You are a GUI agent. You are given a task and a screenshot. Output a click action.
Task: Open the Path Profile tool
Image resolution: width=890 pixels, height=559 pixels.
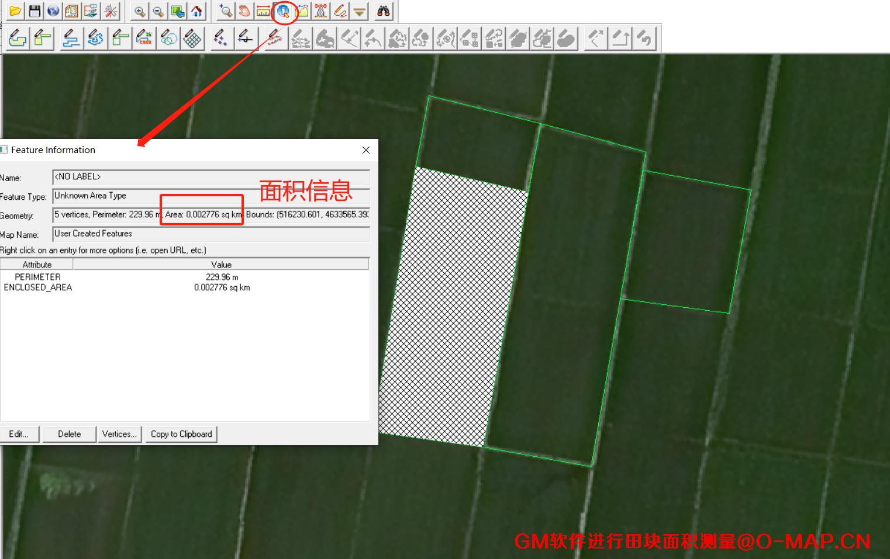tap(302, 11)
